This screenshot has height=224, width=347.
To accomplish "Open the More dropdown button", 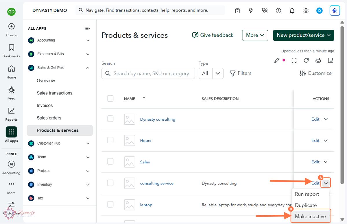I will pyautogui.click(x=255, y=35).
